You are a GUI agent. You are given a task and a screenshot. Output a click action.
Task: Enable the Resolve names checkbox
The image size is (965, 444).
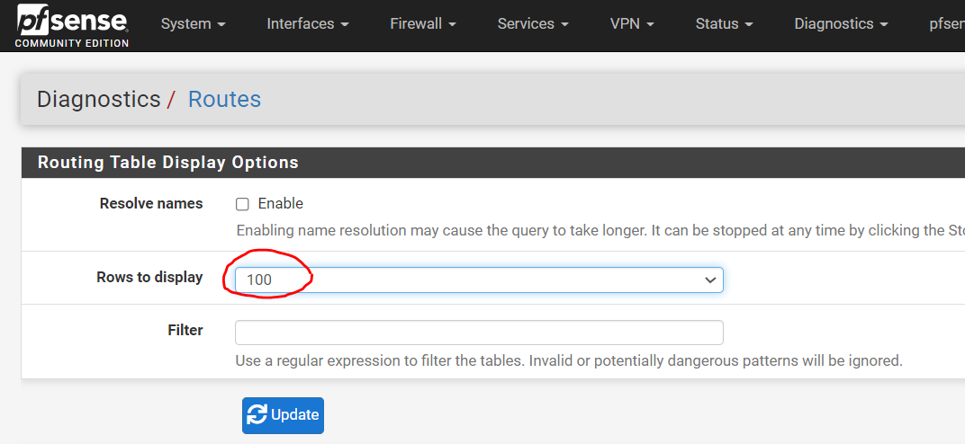[x=242, y=204]
